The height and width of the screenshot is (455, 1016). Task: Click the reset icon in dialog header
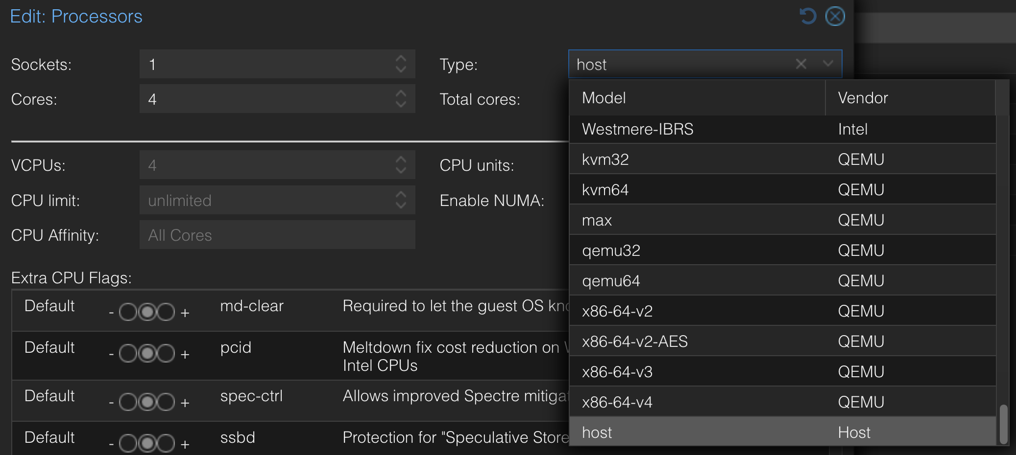[808, 16]
